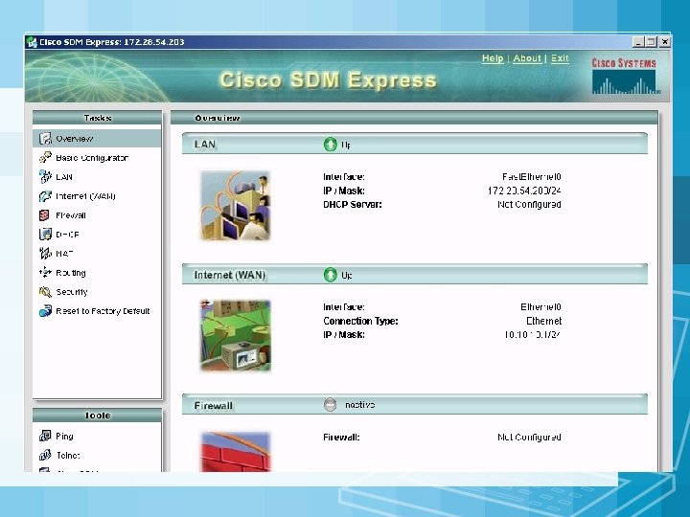Open Basic Configuration task

click(92, 157)
